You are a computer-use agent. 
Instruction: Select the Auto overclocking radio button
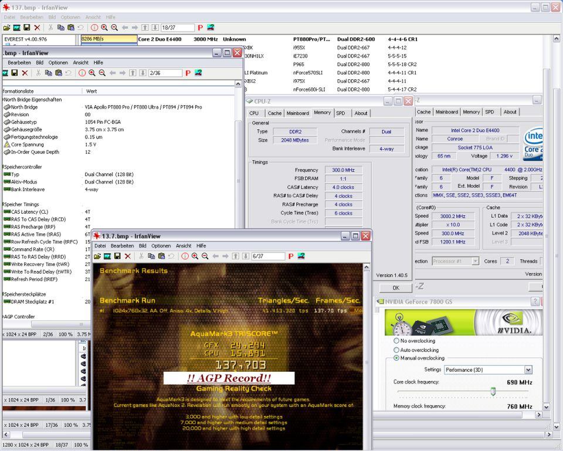396,349
